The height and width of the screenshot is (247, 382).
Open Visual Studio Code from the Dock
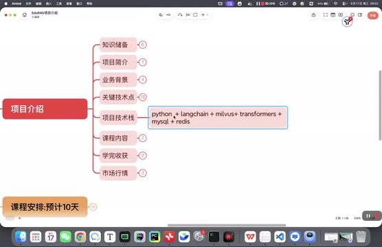(x=280, y=237)
